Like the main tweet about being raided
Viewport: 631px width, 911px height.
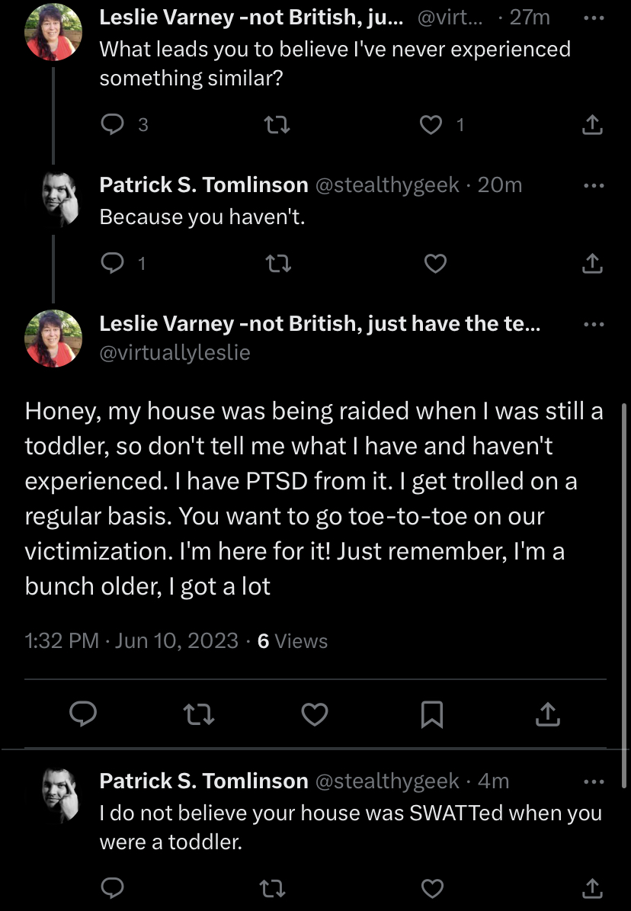pos(315,714)
